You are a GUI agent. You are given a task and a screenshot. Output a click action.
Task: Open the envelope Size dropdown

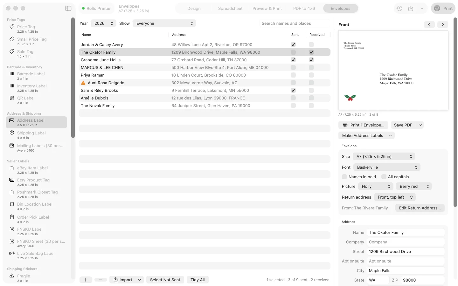tap(384, 156)
